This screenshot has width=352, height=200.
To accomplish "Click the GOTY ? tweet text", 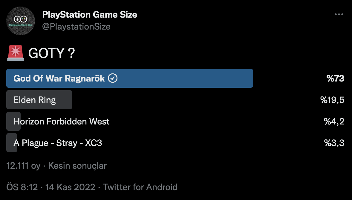I will pyautogui.click(x=51, y=53).
